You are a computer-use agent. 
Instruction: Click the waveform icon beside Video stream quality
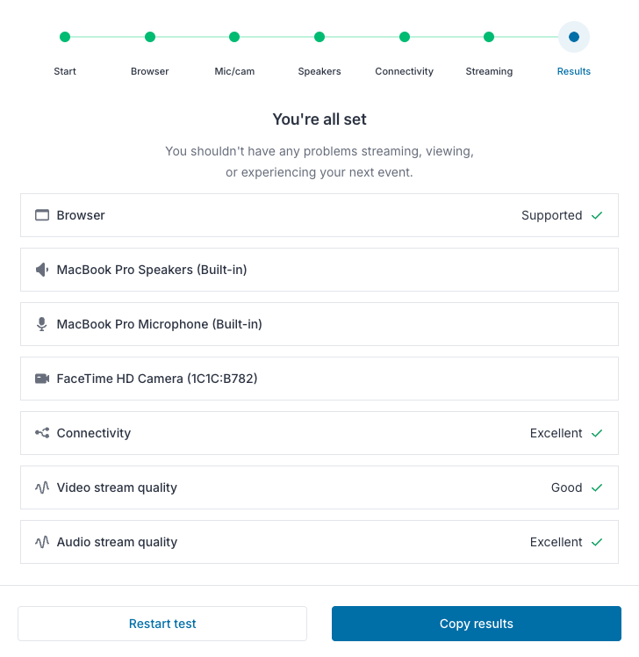click(42, 487)
